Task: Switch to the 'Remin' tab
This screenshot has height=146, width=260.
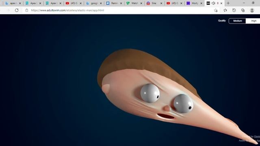Action: [x=114, y=3]
